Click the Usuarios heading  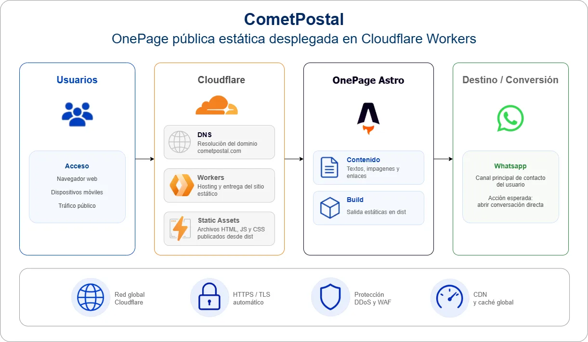77,80
